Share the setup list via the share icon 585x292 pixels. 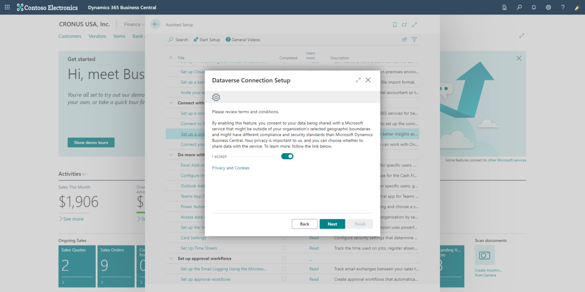pyautogui.click(x=404, y=39)
